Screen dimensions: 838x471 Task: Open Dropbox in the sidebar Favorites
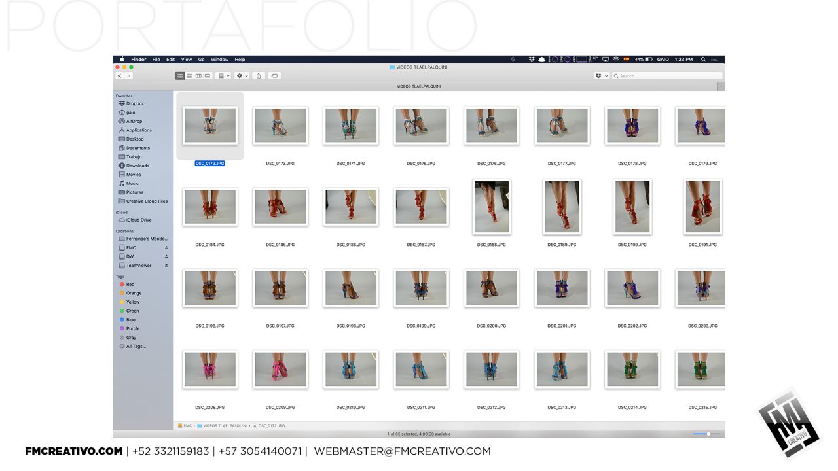pos(132,103)
